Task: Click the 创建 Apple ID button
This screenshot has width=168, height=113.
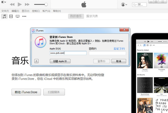Action: (x=60, y=61)
